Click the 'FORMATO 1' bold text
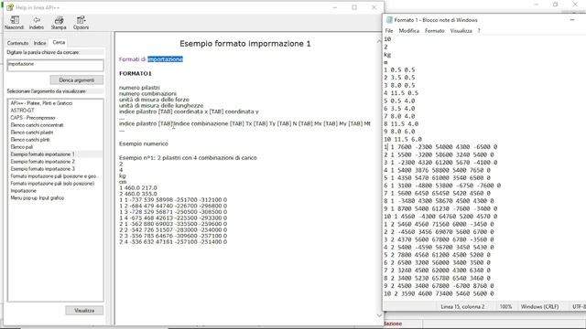The height and width of the screenshot is (329, 586). point(136,73)
